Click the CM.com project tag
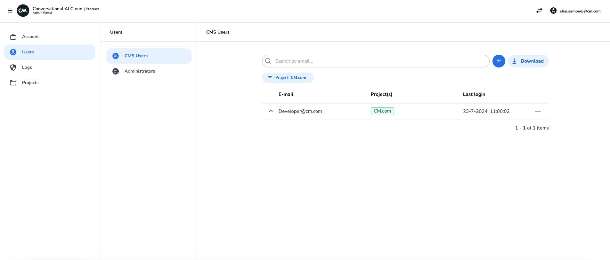This screenshot has height=260, width=610. pos(382,111)
